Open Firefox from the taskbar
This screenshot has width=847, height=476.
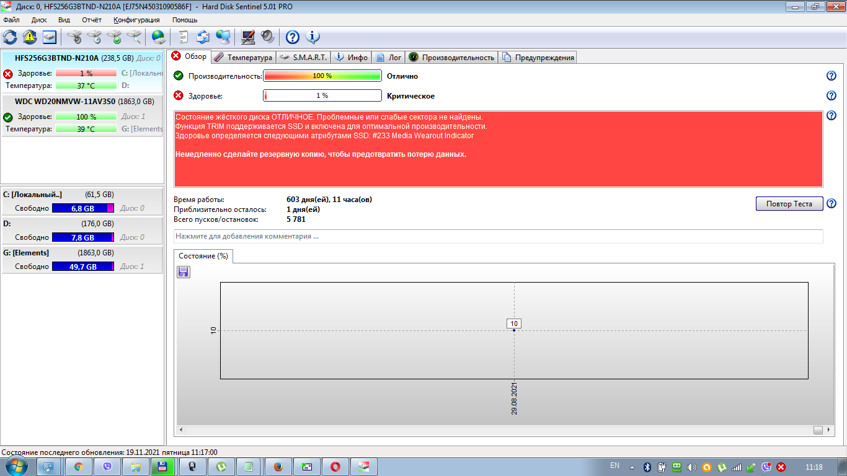(278, 467)
